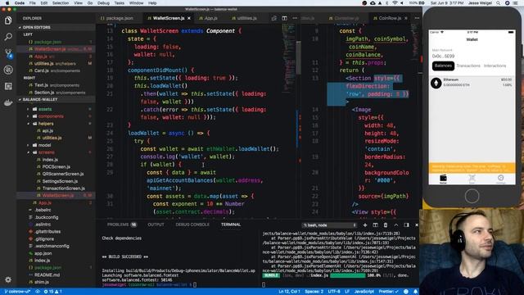Screen dimensions: 524x295
Task: Open the Debug menu
Action: click(103, 3)
